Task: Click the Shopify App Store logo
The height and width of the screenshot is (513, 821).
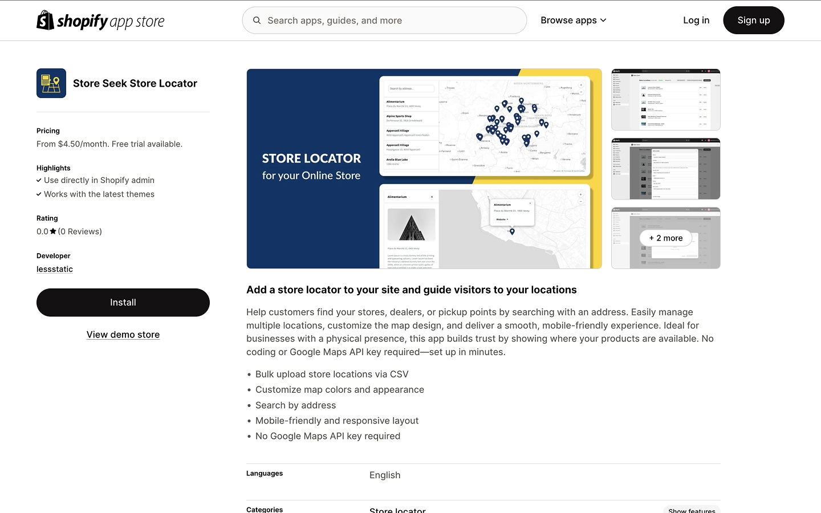Action: (100, 21)
